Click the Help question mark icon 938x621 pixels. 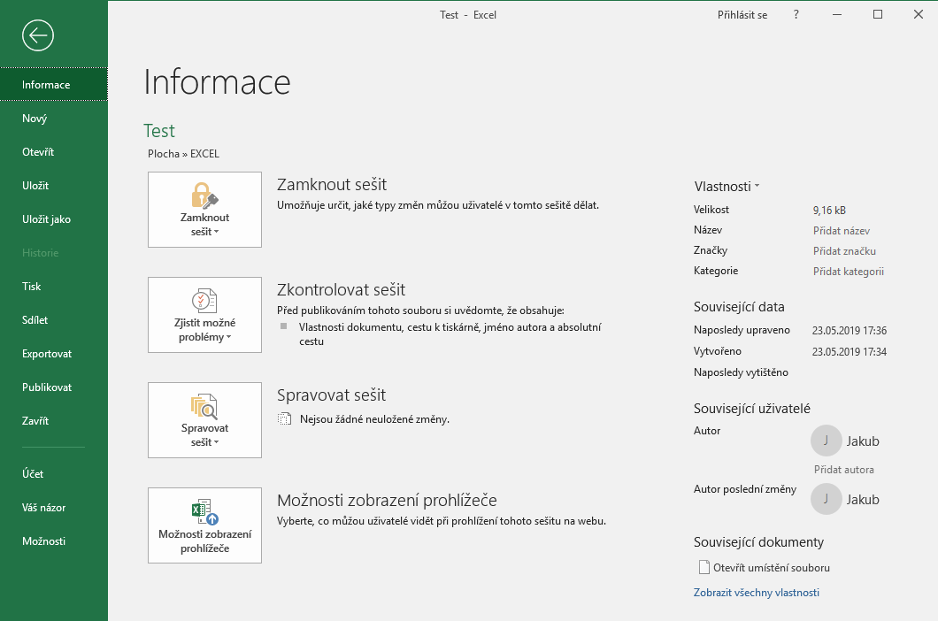pos(796,14)
